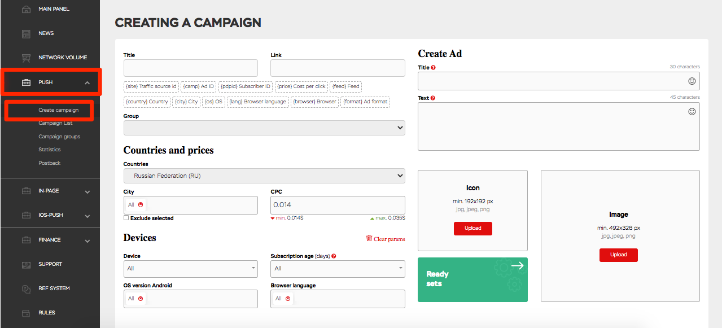This screenshot has width=722, height=328.
Task: Insert the {country} Country macro tag
Action: pyautogui.click(x=147, y=102)
